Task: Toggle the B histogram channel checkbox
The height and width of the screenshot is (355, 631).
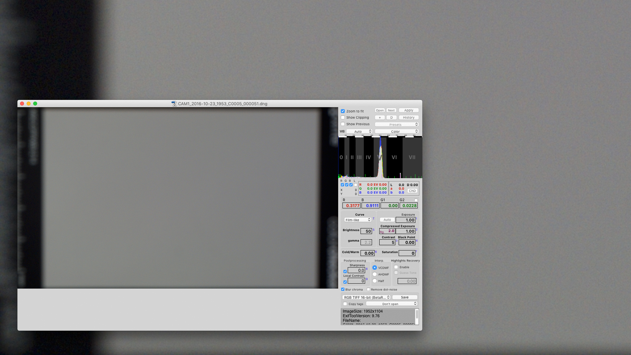Action: (351, 185)
